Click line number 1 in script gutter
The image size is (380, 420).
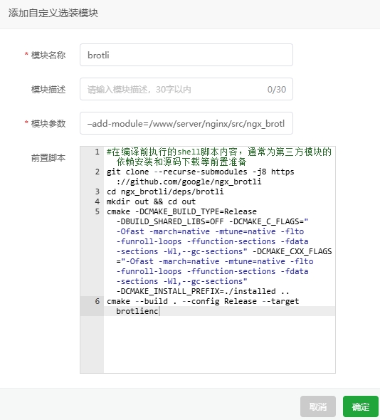coord(97,152)
